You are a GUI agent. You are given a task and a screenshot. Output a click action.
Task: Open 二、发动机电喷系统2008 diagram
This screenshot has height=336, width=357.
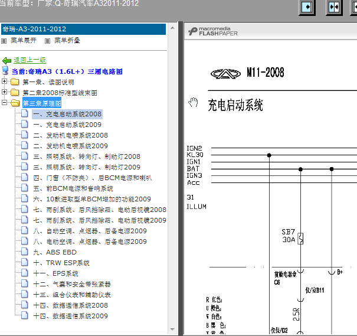[70, 136]
